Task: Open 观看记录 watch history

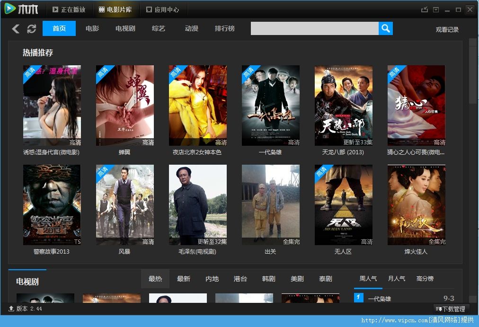Action: (x=447, y=30)
